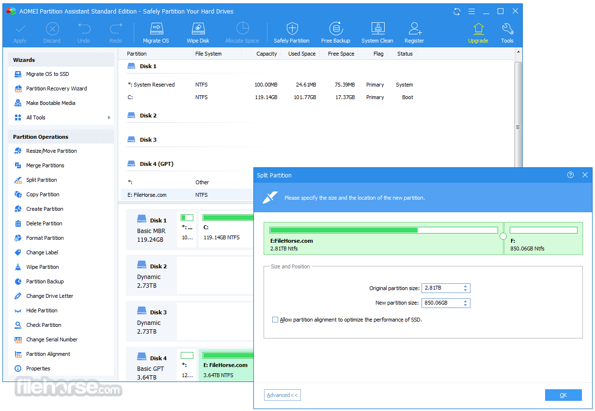Click the Split Partition dialog help icon
Viewport: 595px width, 411px height.
tap(570, 175)
